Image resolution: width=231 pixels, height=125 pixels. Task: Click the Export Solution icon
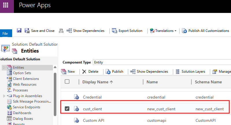click(x=114, y=30)
